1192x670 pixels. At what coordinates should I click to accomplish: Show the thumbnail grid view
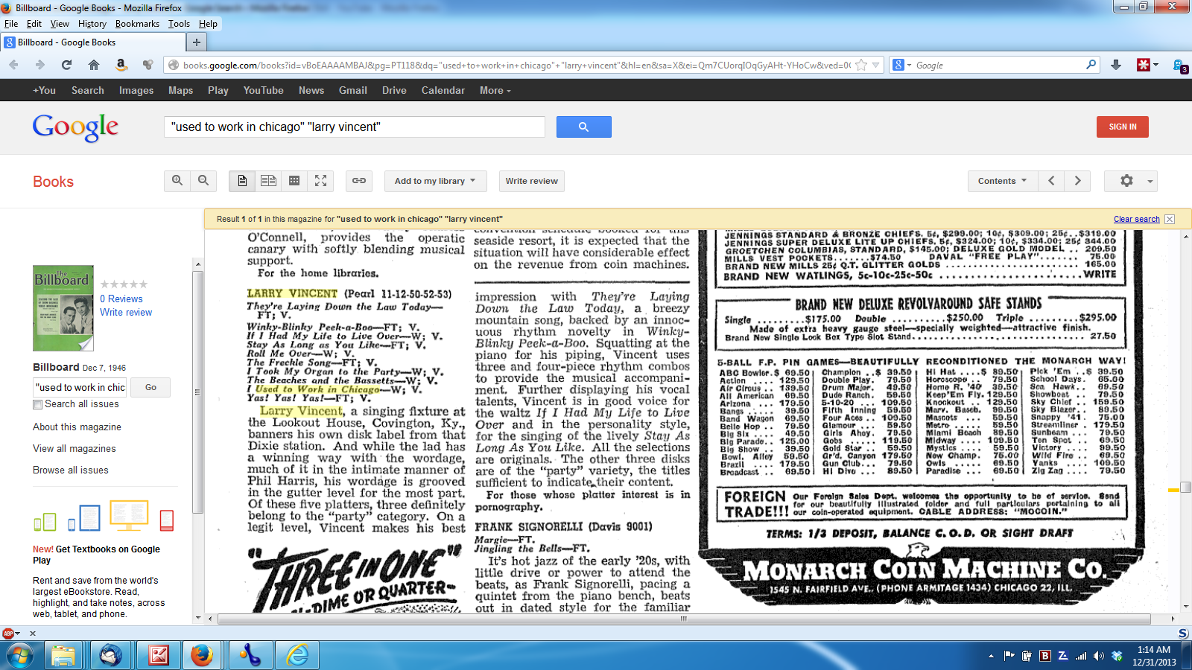tap(294, 181)
